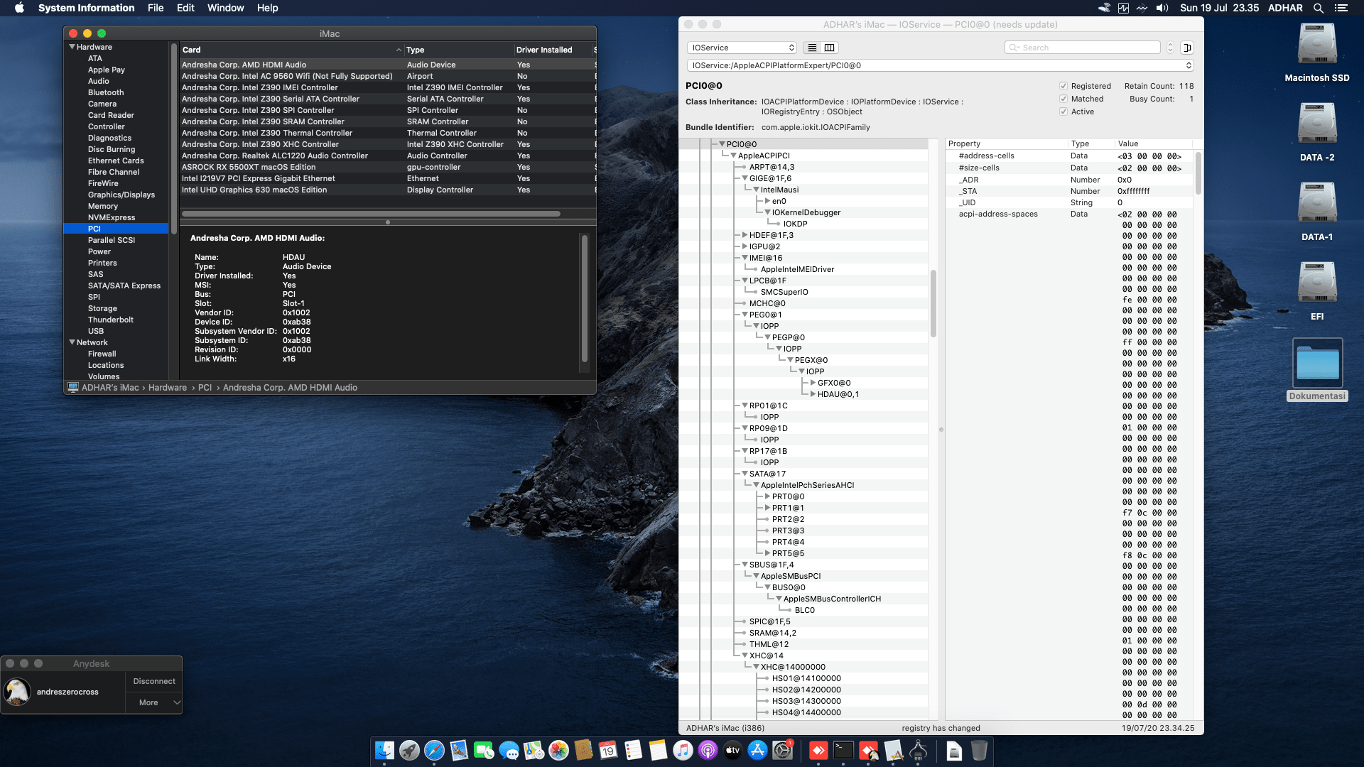Expand the HDEF@1F,3 tree node
Image resolution: width=1364 pixels, height=767 pixels.
click(x=745, y=235)
